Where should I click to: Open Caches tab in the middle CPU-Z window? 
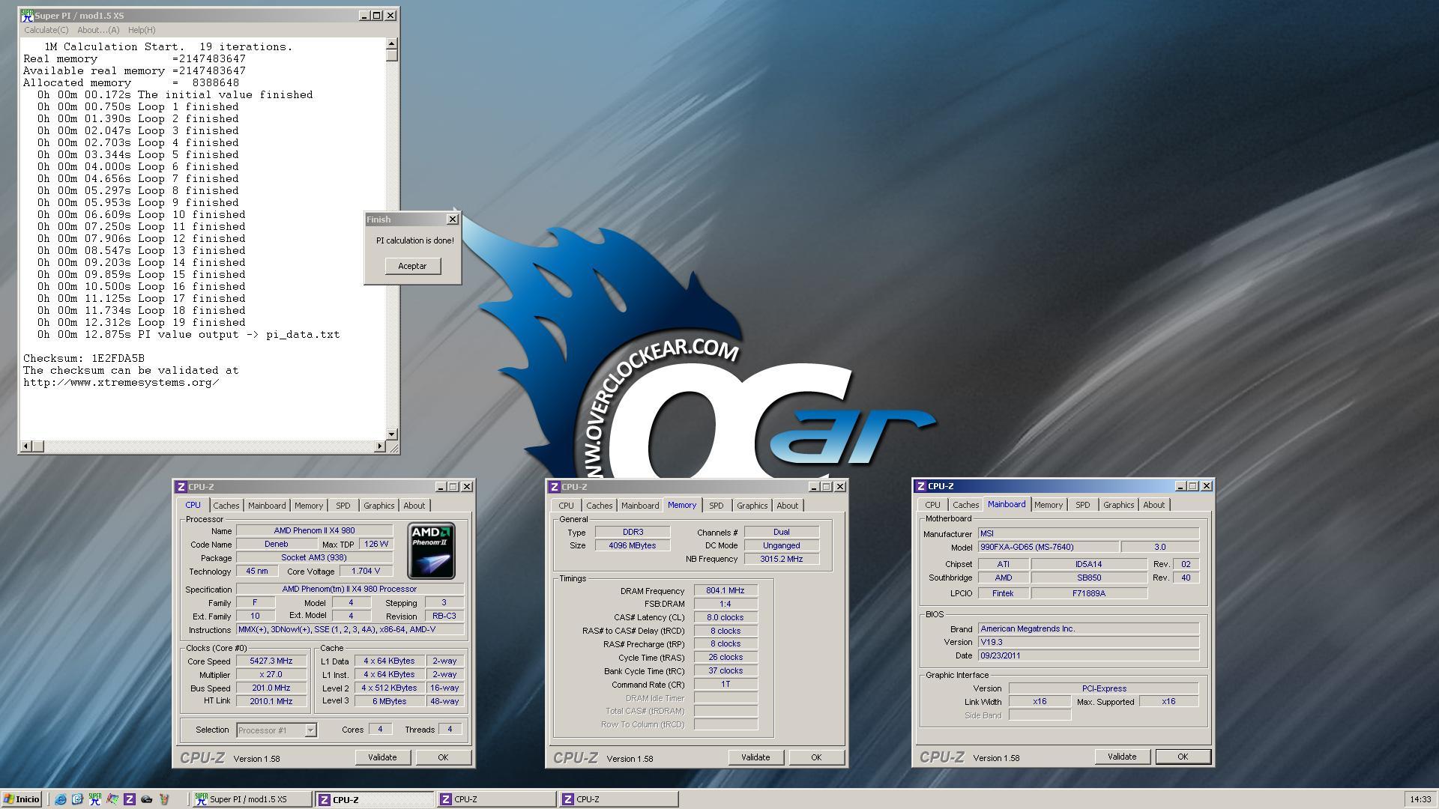pos(599,506)
